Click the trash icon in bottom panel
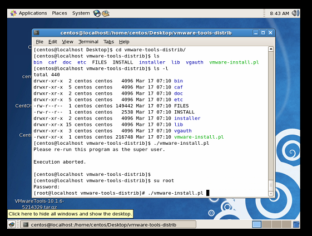Image resolution: width=312 pixels, height=236 pixels. click(x=296, y=224)
